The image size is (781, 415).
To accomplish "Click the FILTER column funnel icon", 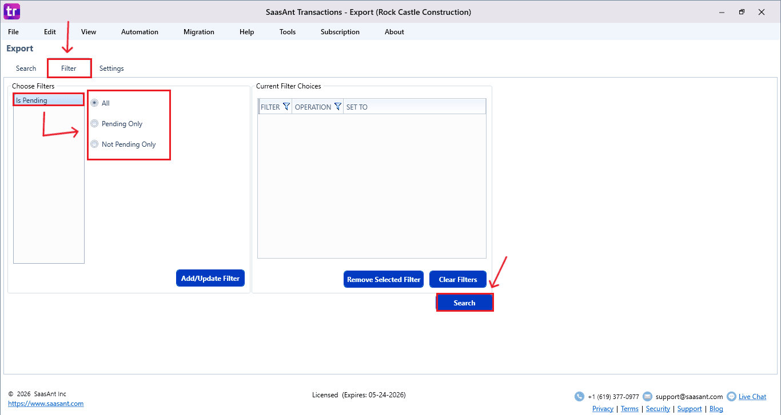I will click(x=286, y=107).
